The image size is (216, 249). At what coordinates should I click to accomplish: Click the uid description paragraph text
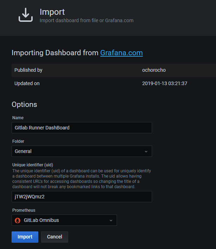81,179
